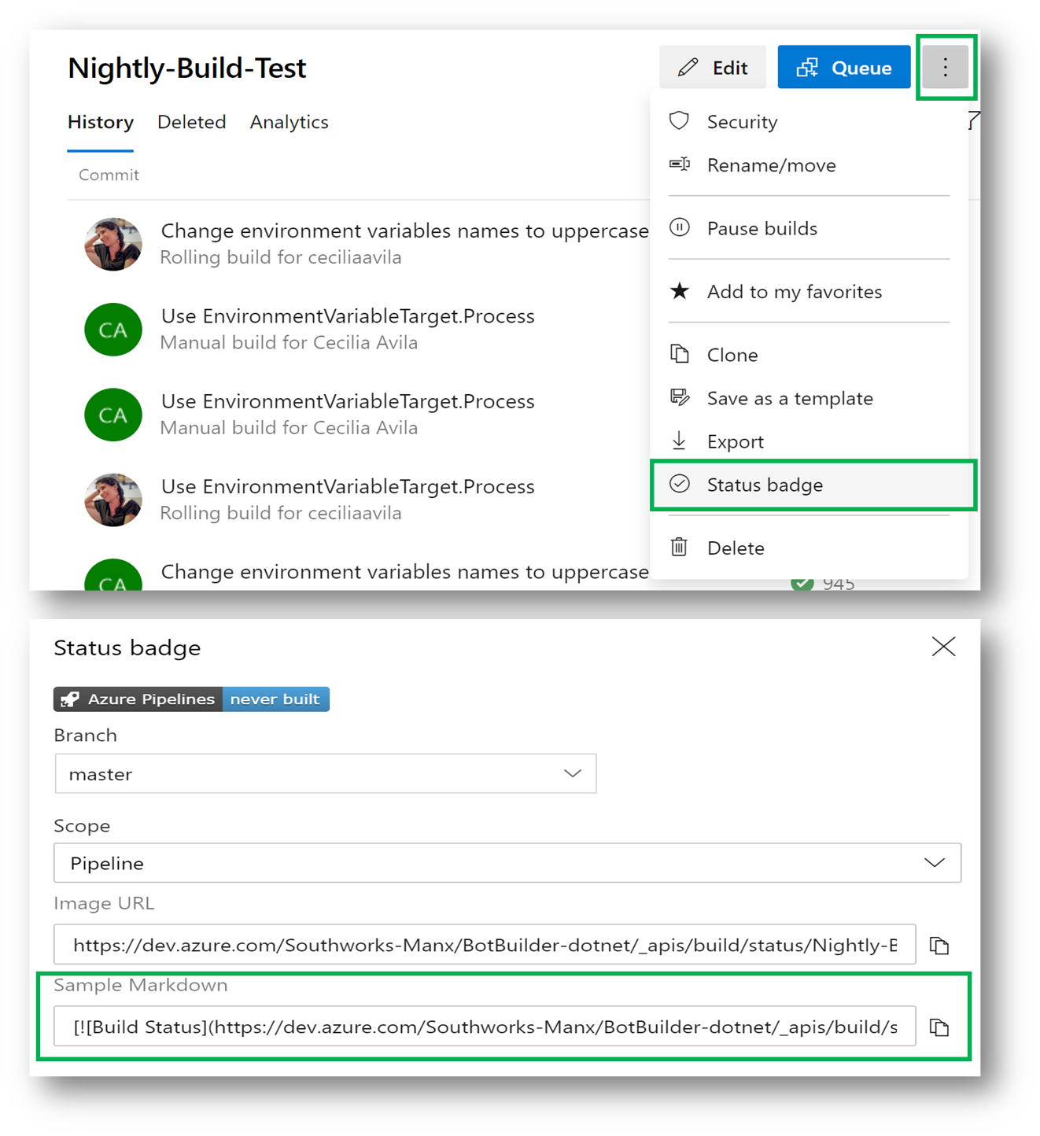Add pipeline to my favorites
The height and width of the screenshot is (1136, 1040).
[x=810, y=292]
